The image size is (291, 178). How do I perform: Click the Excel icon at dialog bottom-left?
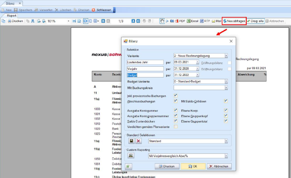(x=128, y=166)
